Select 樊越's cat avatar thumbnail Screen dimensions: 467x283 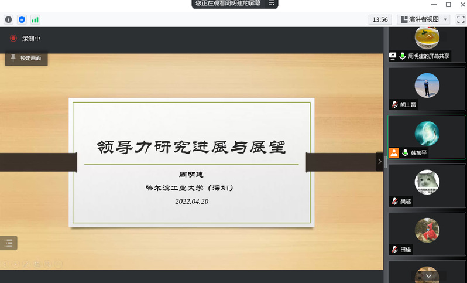click(x=427, y=182)
